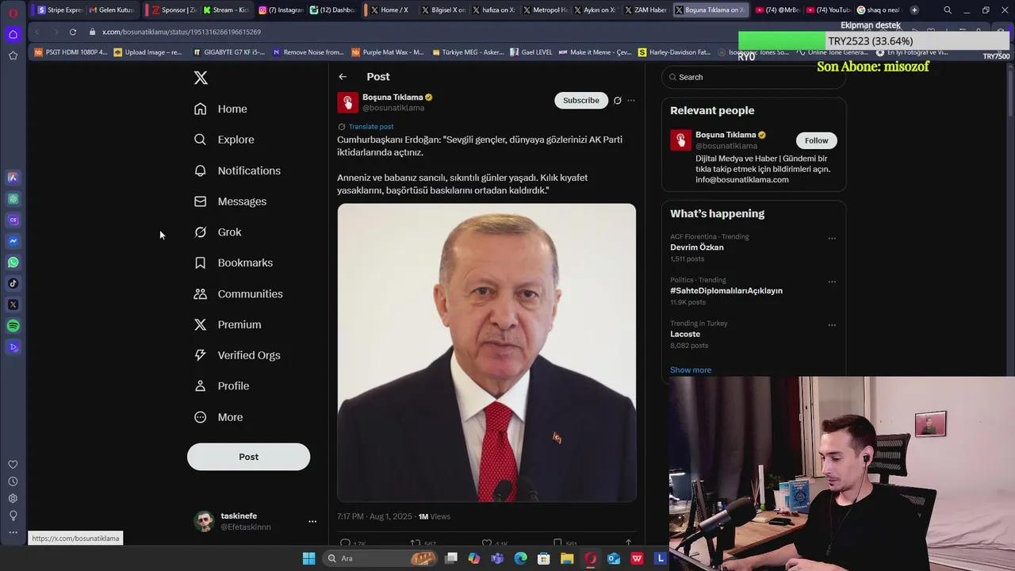
Task: Open the Make it Meme bookmark
Action: pos(595,52)
